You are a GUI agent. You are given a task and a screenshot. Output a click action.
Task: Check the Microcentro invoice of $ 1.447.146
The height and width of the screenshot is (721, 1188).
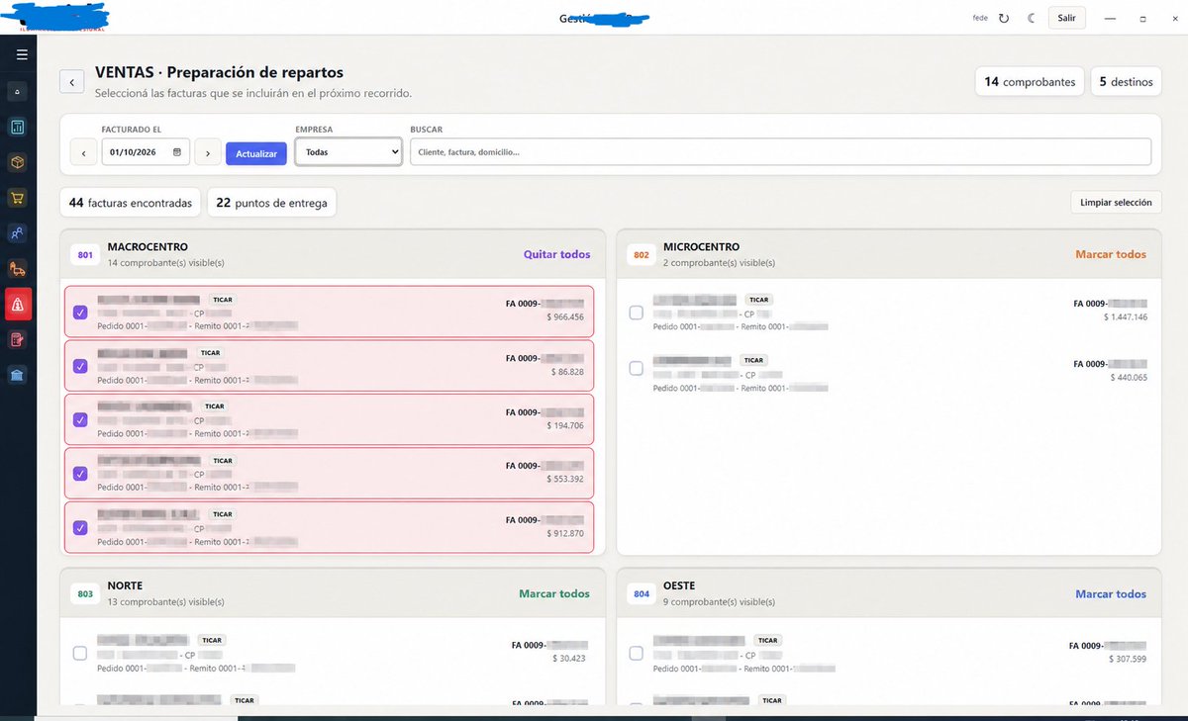(x=637, y=313)
